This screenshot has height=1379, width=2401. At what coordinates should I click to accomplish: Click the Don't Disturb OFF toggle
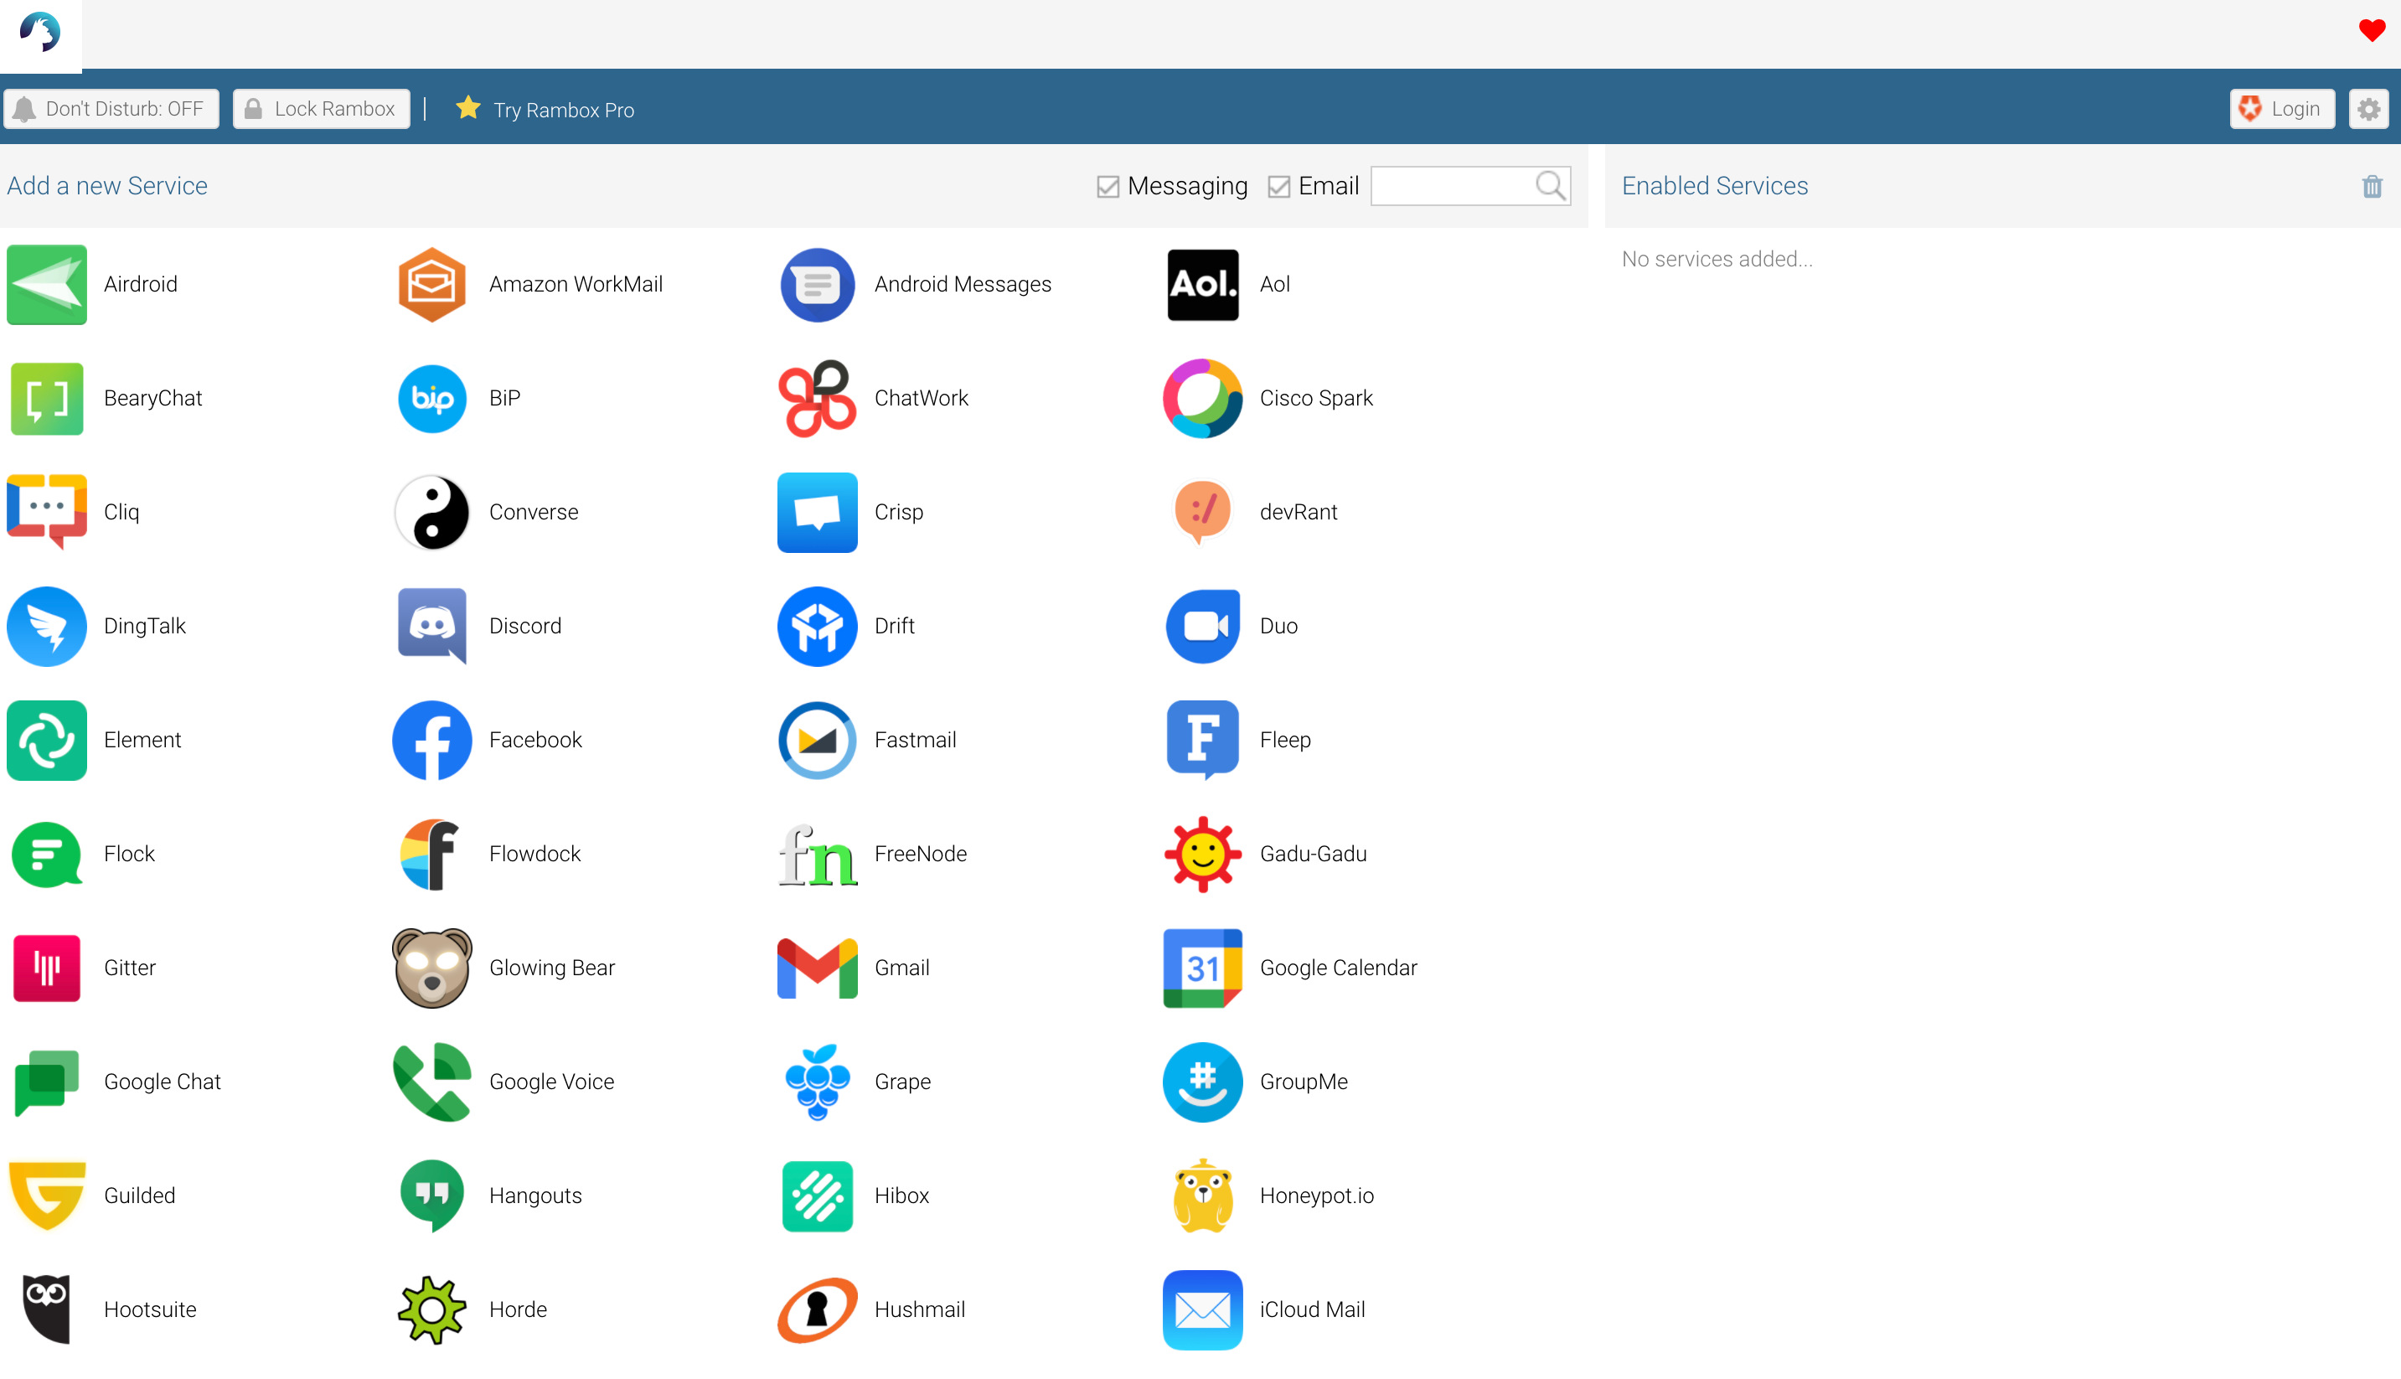pos(112,109)
